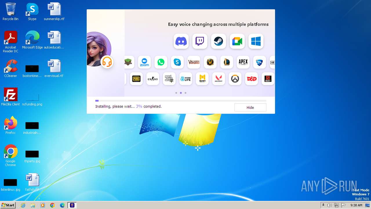This screenshot has width=371, height=209.
Task: Select the evervisual.rtf desktop file
Action: (x=54, y=69)
